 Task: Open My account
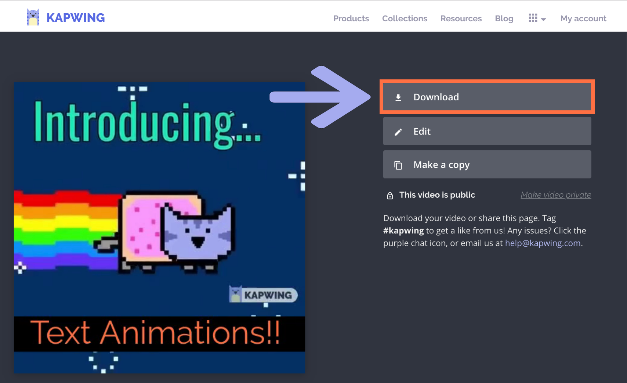[x=583, y=18]
